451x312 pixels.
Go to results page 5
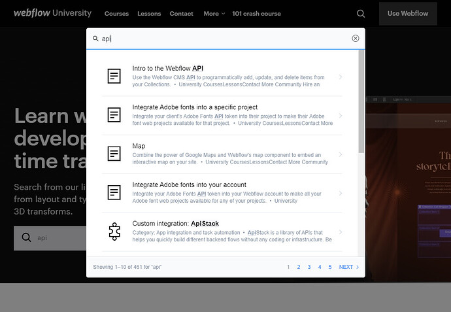(330, 267)
